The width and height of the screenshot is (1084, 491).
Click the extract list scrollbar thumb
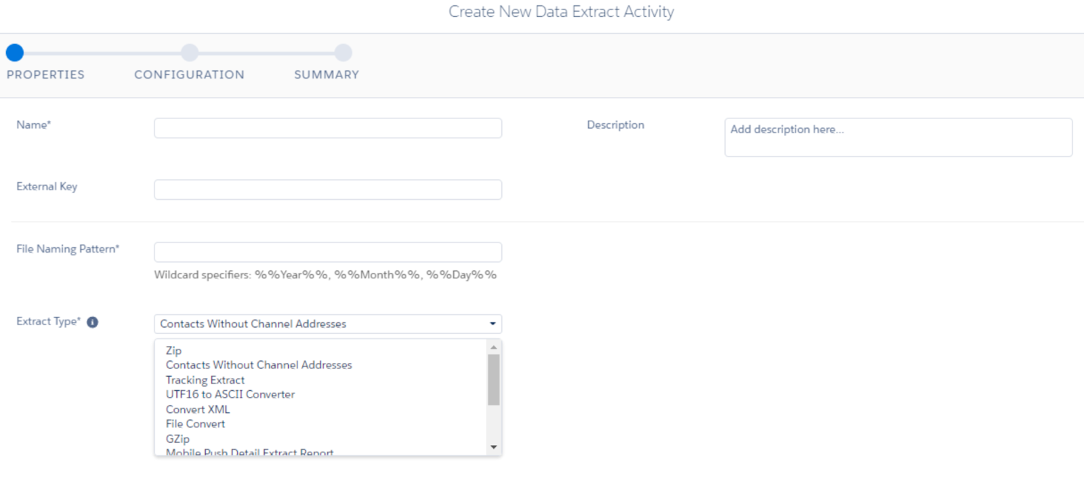coord(494,379)
